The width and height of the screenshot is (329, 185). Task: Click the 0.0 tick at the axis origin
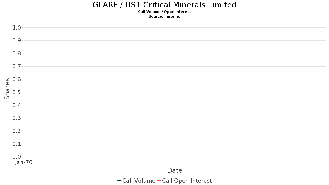click(x=17, y=157)
